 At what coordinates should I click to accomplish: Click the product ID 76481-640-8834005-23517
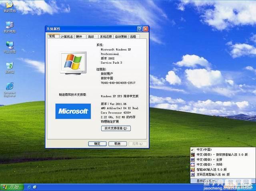click(118, 83)
